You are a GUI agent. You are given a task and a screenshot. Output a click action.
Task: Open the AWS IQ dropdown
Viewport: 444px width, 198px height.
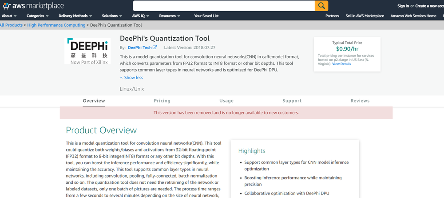(141, 16)
